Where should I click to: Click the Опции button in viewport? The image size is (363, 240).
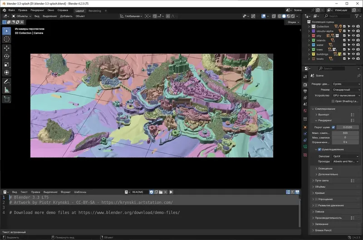293,22
